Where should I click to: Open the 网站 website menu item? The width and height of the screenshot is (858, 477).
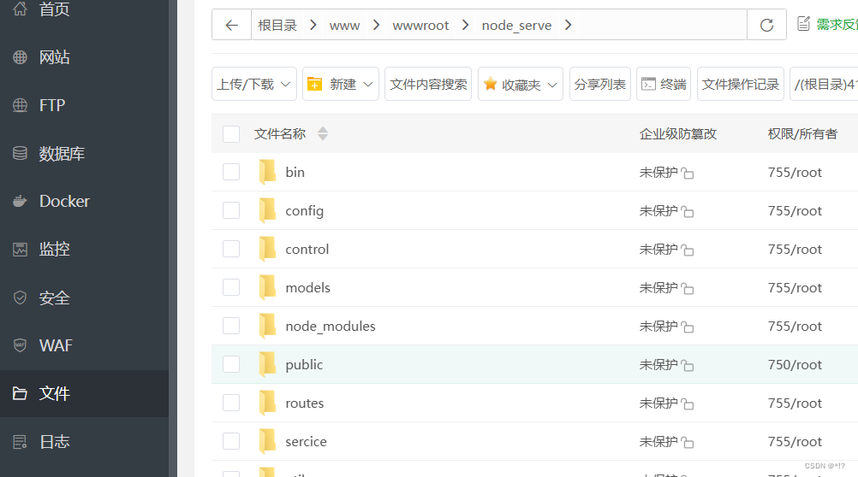click(84, 57)
